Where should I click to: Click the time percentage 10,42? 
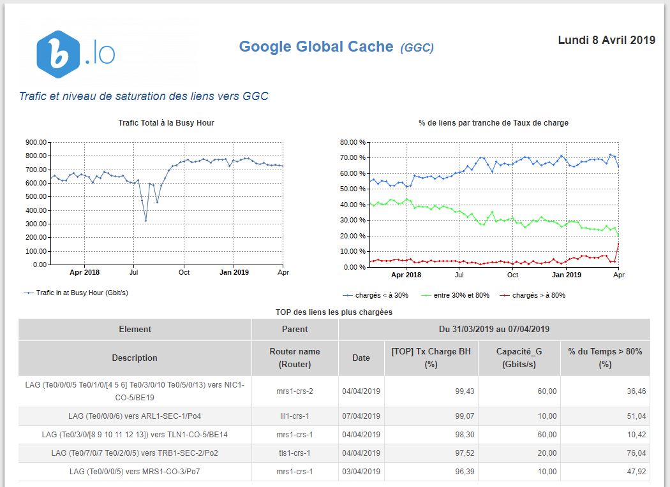pyautogui.click(x=636, y=435)
